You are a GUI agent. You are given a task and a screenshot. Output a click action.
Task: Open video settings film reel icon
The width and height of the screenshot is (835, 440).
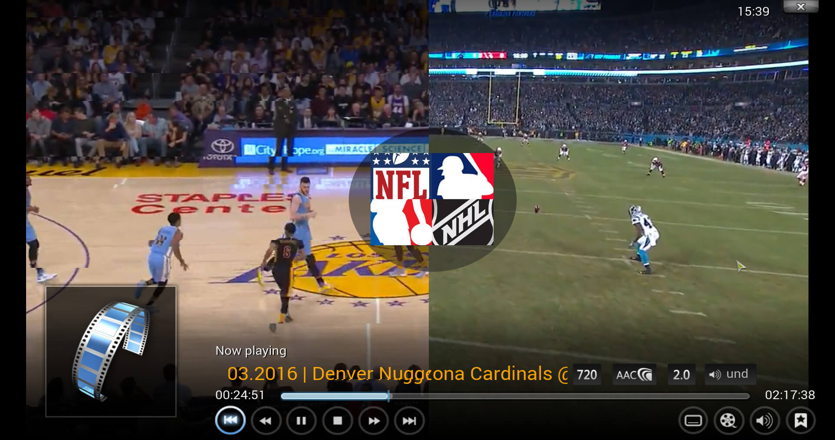728,421
